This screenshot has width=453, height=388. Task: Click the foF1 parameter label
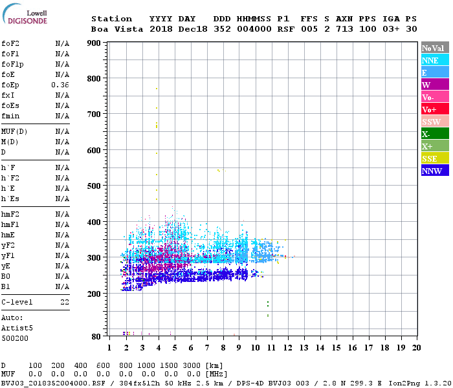point(10,54)
